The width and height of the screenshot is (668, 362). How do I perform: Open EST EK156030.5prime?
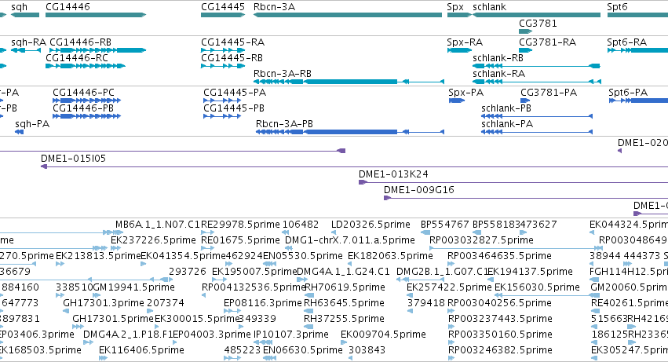[537, 287]
